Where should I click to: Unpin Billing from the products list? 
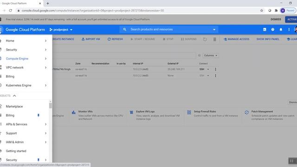[x=39, y=116]
